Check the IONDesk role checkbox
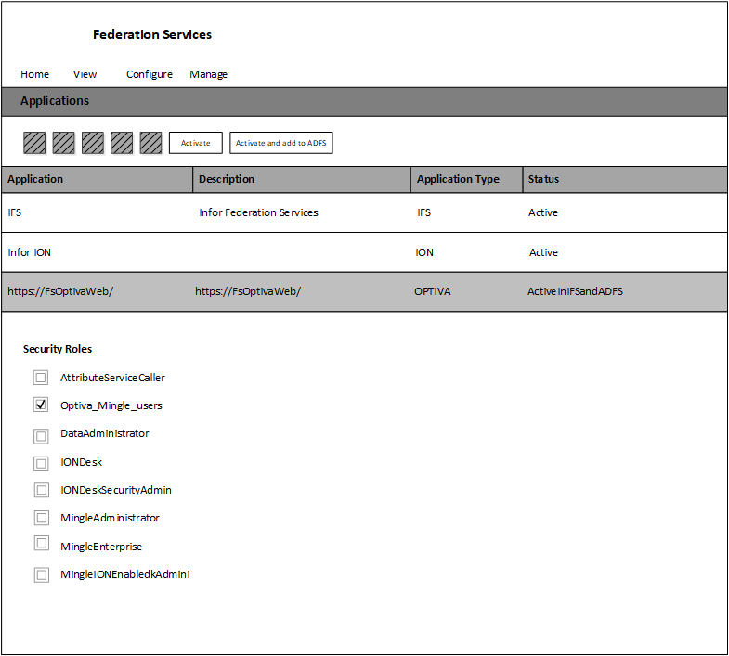 click(x=41, y=462)
